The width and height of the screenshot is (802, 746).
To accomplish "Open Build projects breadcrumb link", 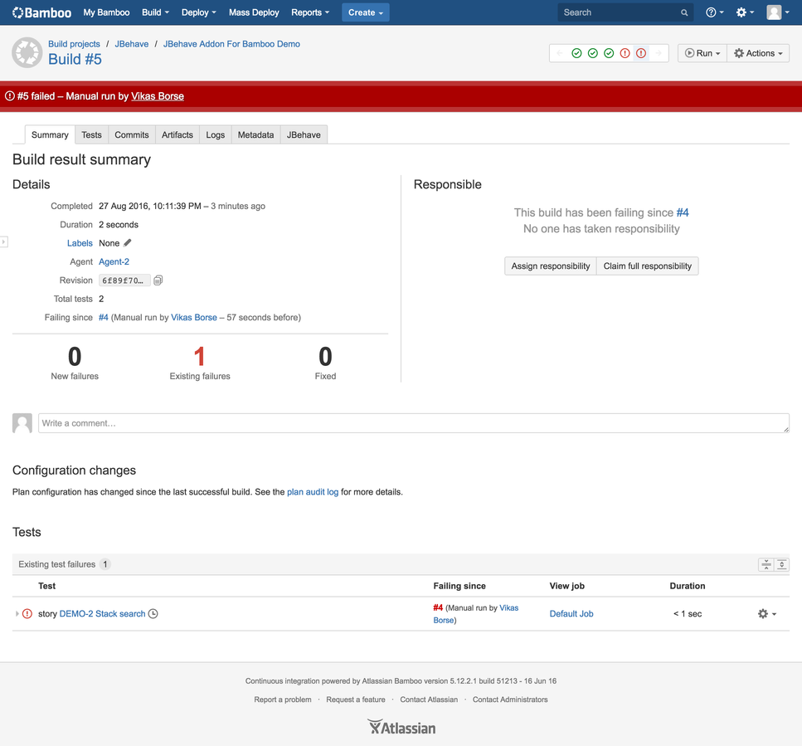I will coord(74,44).
